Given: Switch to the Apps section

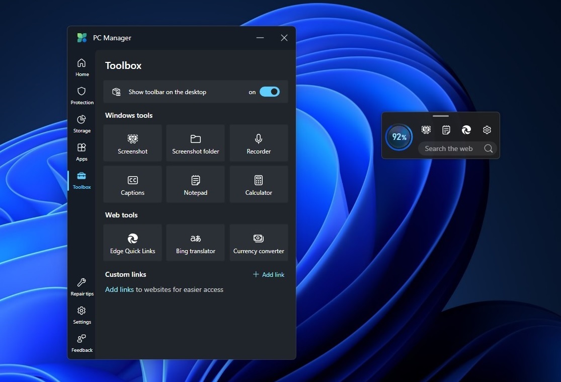Looking at the screenshot, I should (x=82, y=152).
